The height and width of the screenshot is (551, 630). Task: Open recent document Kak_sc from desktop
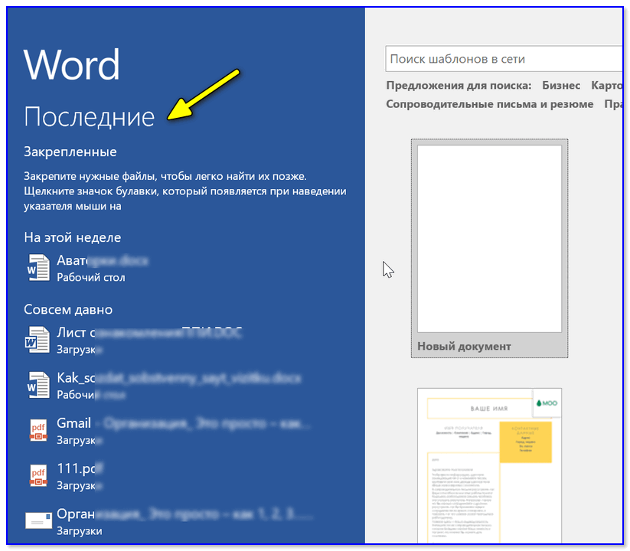tap(185, 386)
